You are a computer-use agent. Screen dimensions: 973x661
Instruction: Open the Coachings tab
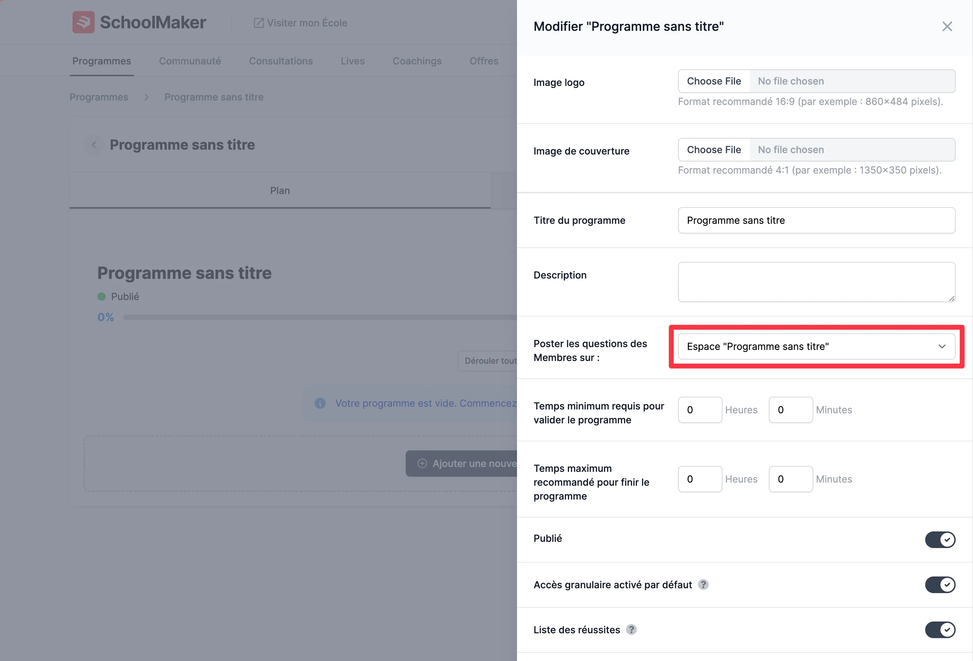click(417, 61)
